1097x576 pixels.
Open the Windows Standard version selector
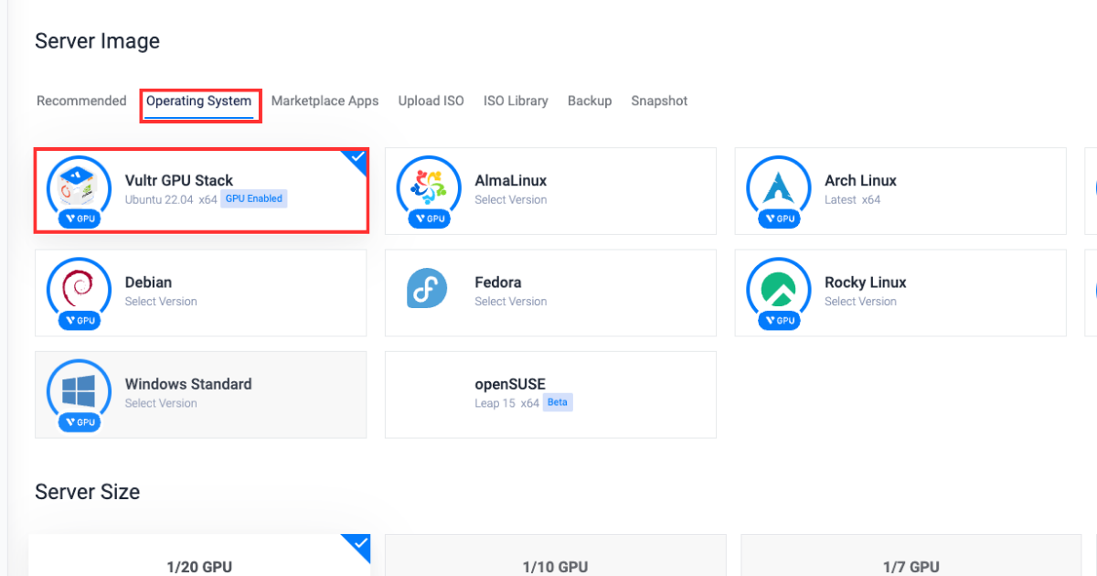pos(161,402)
